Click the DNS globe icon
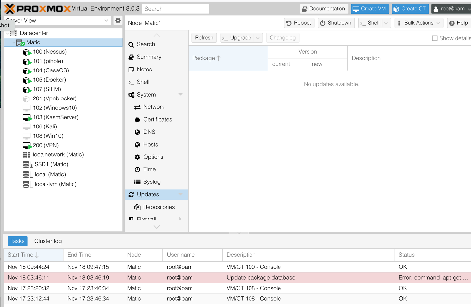The width and height of the screenshot is (471, 307). coord(137,132)
